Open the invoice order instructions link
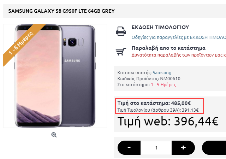226x159 pixels. (x=179, y=37)
